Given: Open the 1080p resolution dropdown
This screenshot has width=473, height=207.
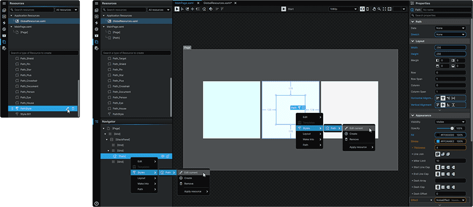Looking at the screenshot, I should click(343, 9).
